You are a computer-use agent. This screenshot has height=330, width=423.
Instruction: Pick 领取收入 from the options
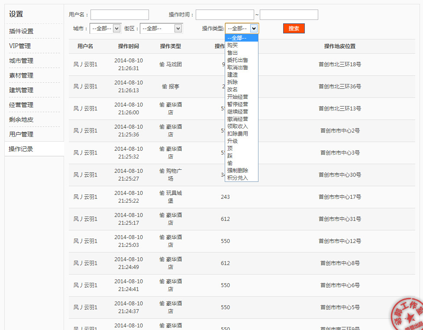(242, 126)
